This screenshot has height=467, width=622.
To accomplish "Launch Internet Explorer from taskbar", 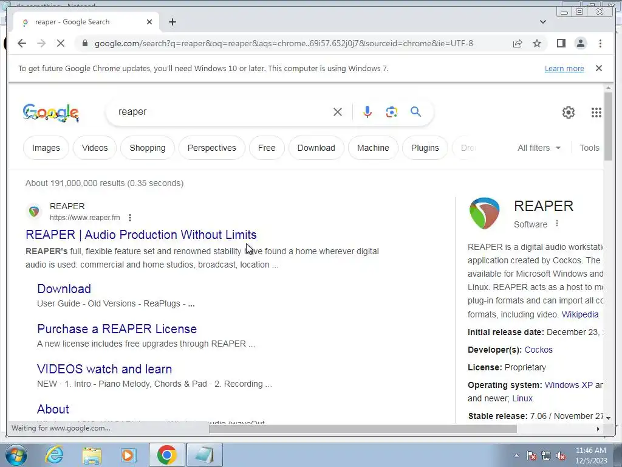I will click(x=54, y=455).
